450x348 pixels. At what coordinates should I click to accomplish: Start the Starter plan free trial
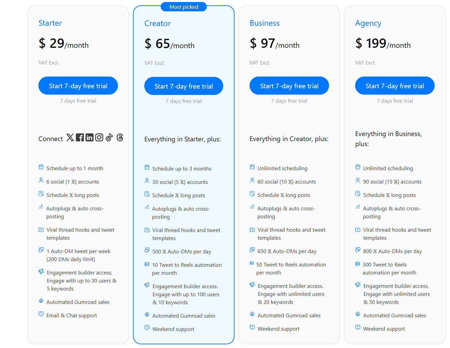(78, 86)
